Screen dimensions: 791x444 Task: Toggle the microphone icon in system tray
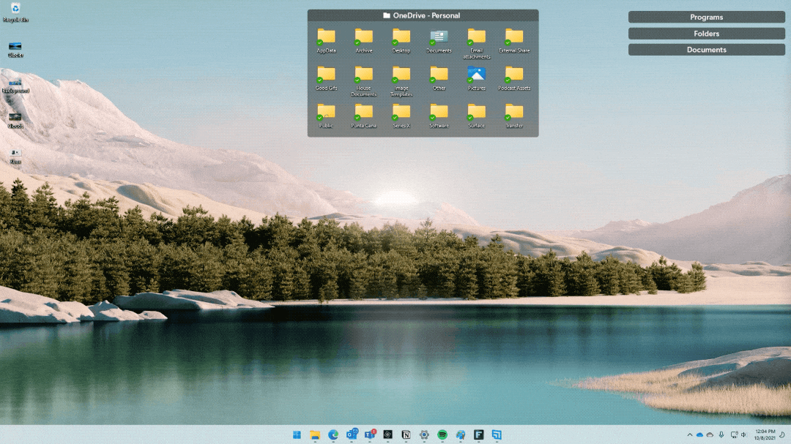pos(721,434)
